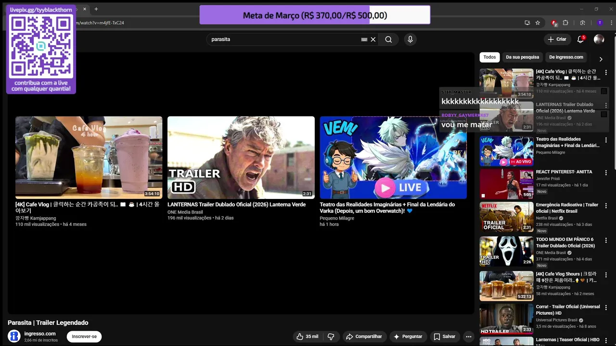616x346 pixels.
Task: Open Corra! - Trailer Oficial title
Action: pos(568,309)
